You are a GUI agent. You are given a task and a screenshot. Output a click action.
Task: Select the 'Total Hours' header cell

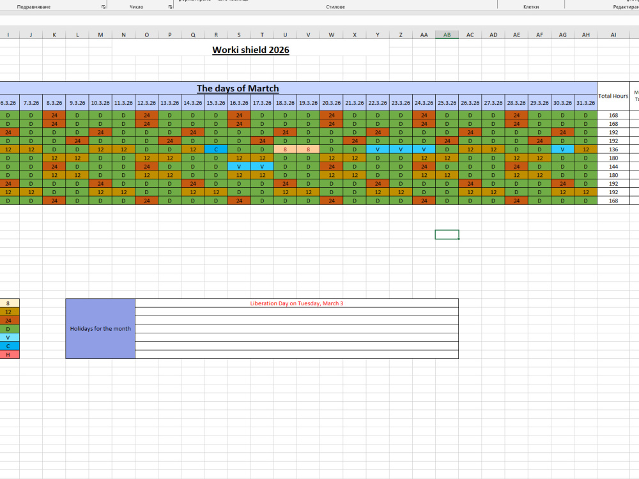[613, 96]
